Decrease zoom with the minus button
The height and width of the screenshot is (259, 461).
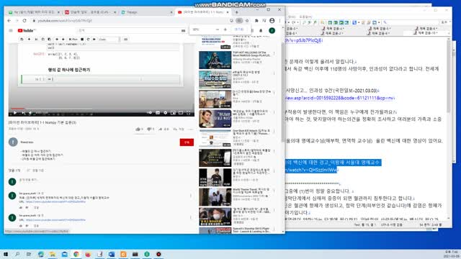pyautogui.click(x=218, y=29)
